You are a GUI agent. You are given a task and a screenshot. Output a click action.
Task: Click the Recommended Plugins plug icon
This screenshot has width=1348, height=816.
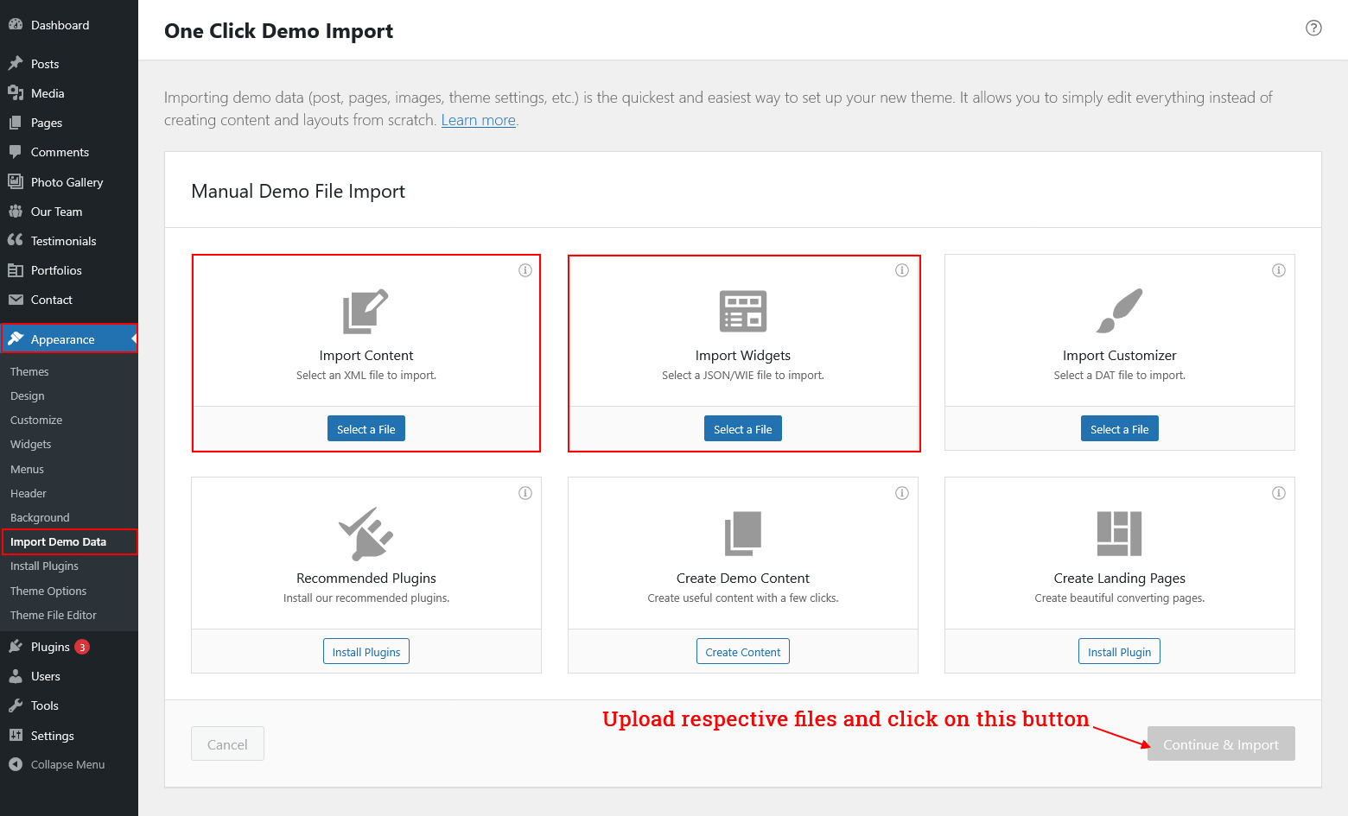[x=366, y=534]
